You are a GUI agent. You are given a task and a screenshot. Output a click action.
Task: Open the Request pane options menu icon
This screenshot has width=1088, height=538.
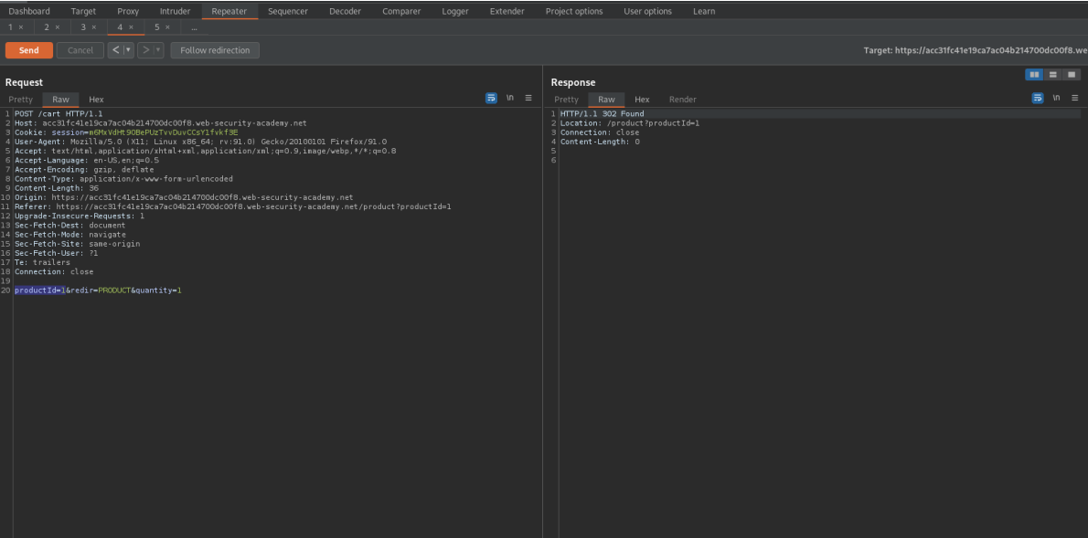[528, 99]
